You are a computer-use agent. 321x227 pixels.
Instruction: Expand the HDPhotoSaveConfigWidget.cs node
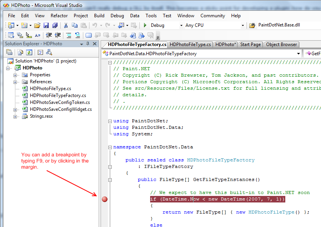15,110
